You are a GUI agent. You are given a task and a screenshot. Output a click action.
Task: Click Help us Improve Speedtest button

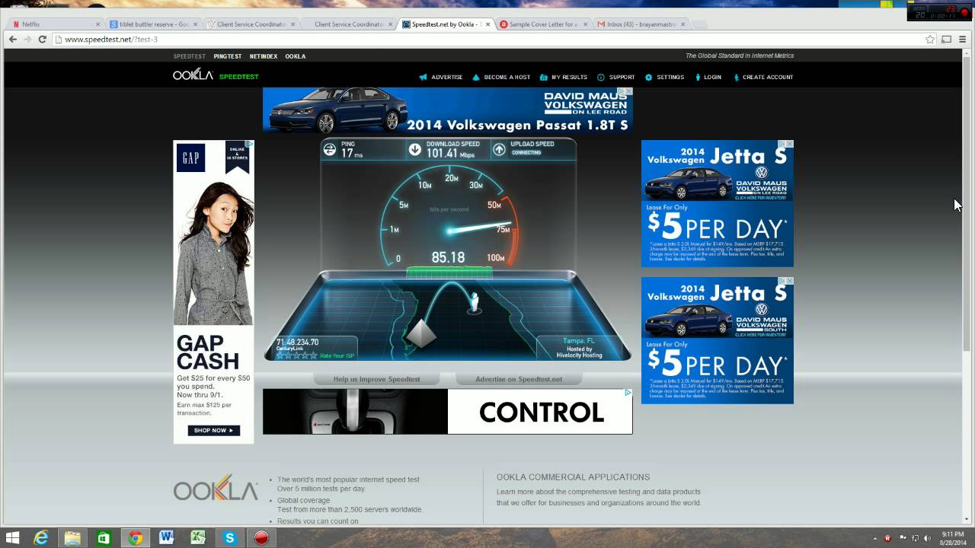pyautogui.click(x=376, y=379)
